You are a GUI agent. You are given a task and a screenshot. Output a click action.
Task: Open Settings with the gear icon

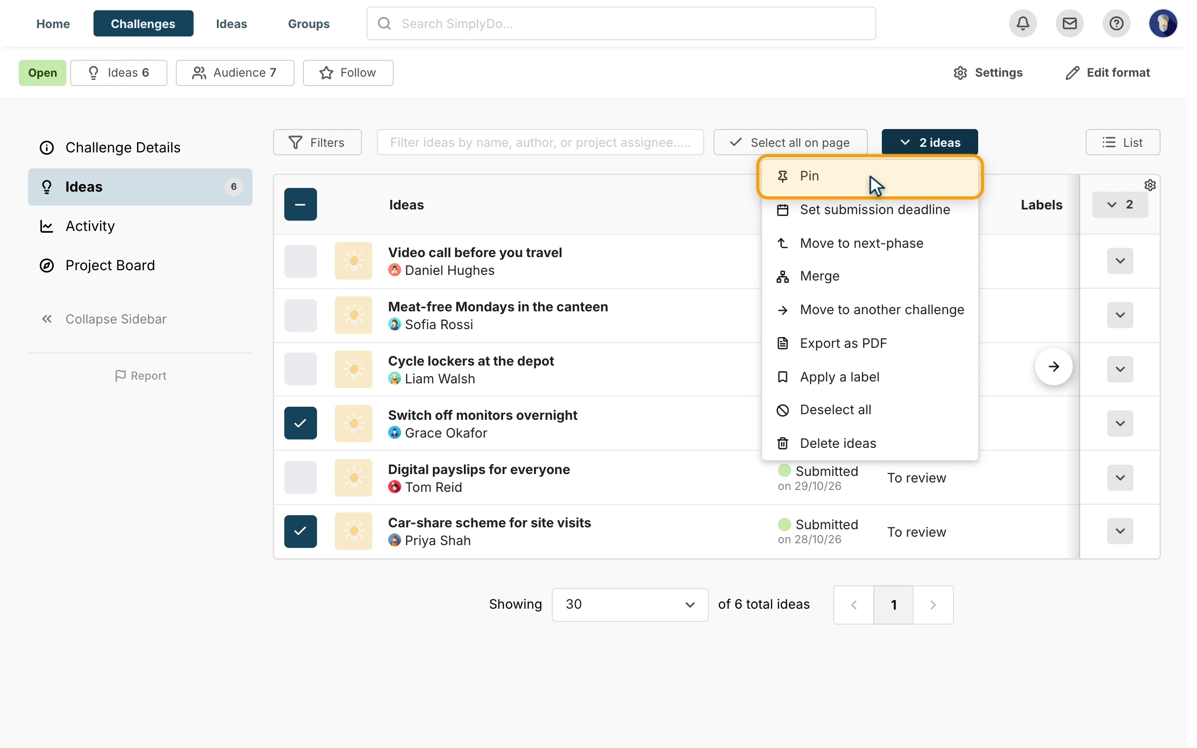(988, 73)
